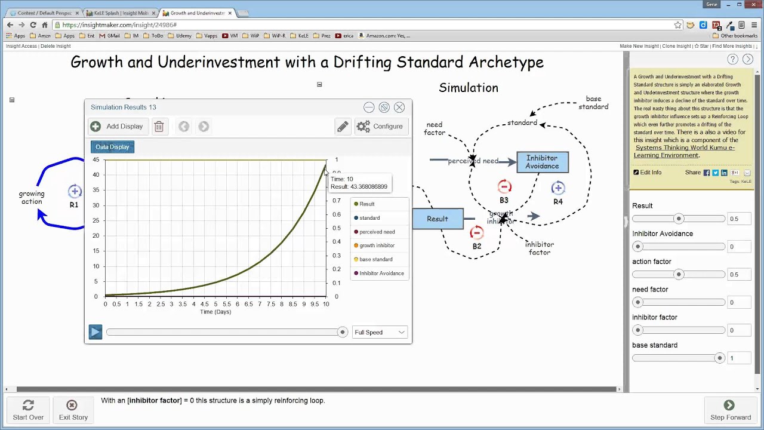Click the Start Over button
The height and width of the screenshot is (430, 764).
[x=28, y=411]
